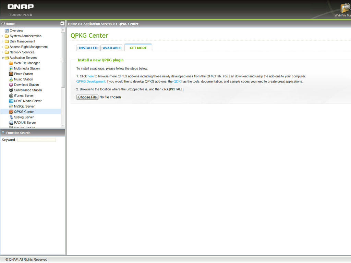This screenshot has width=351, height=263.
Task: Switch to the INSTALLED tab
Action: point(88,48)
